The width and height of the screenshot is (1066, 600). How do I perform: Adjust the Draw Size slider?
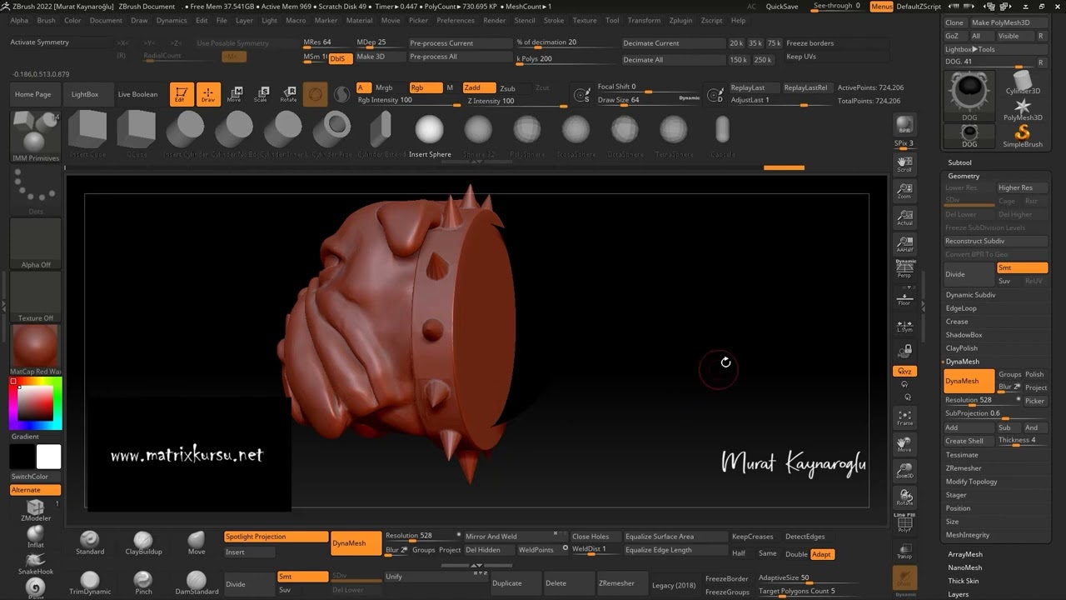(648, 100)
